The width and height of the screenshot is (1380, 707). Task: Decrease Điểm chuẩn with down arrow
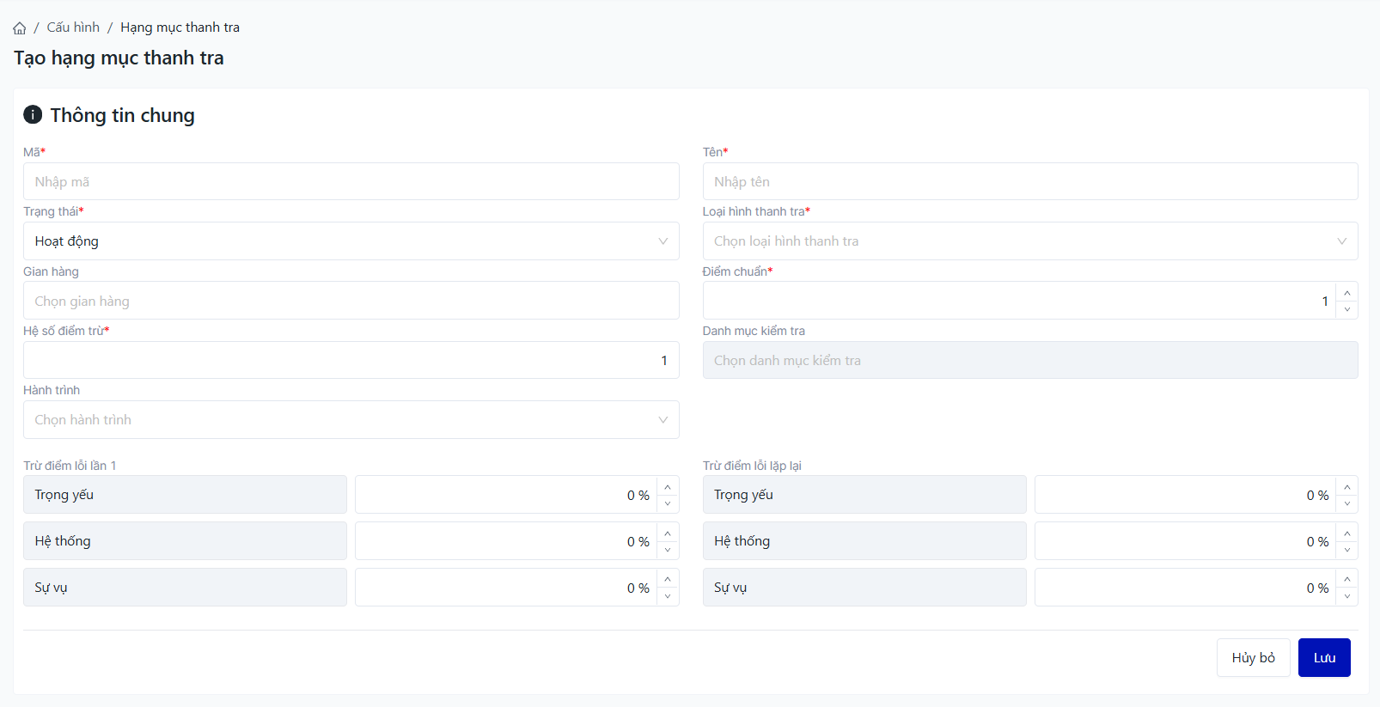(x=1346, y=309)
